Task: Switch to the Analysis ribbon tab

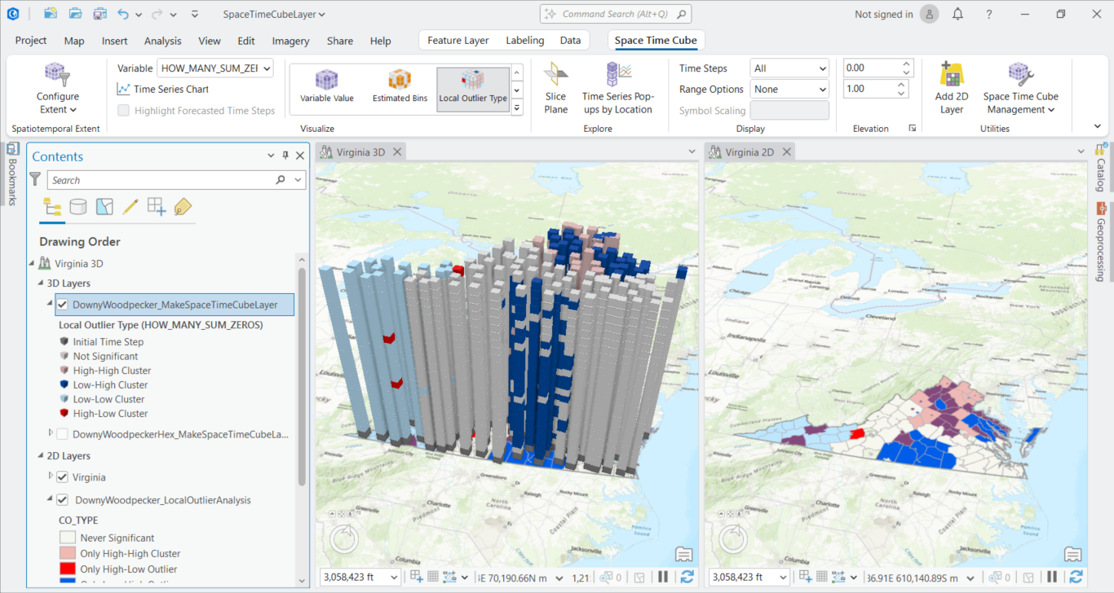Action: (x=162, y=41)
